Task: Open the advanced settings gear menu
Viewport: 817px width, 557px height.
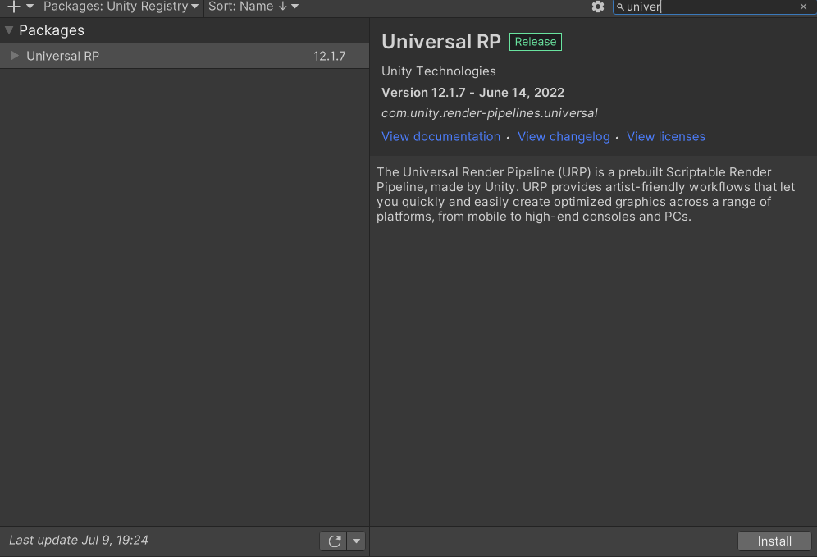Action: pos(598,7)
